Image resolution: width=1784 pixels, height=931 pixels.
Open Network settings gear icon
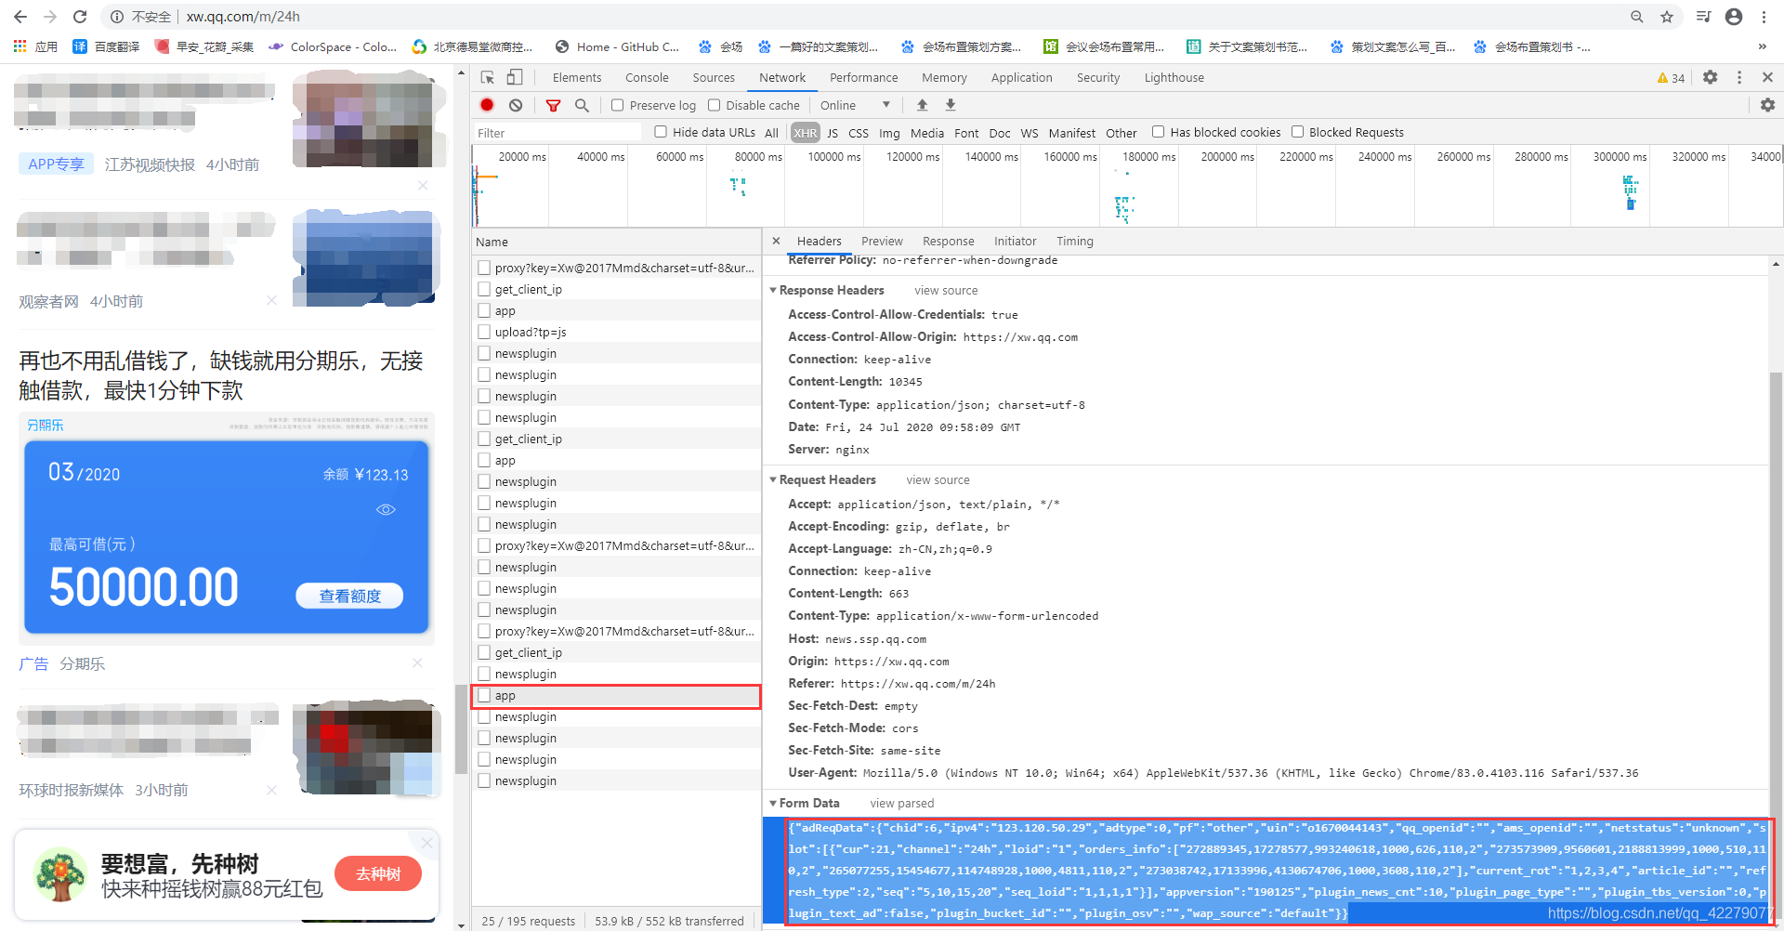coord(1767,105)
